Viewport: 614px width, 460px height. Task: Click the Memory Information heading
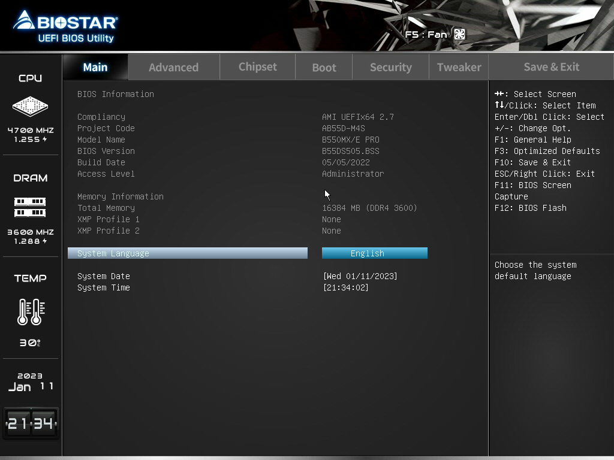point(120,196)
